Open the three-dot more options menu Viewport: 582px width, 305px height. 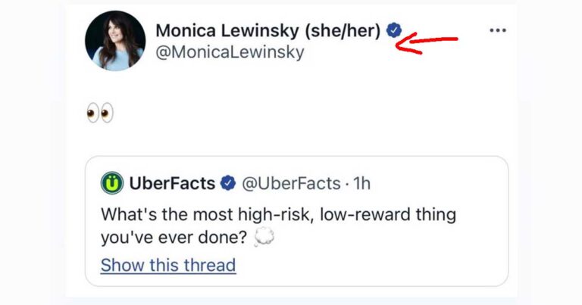tap(497, 30)
